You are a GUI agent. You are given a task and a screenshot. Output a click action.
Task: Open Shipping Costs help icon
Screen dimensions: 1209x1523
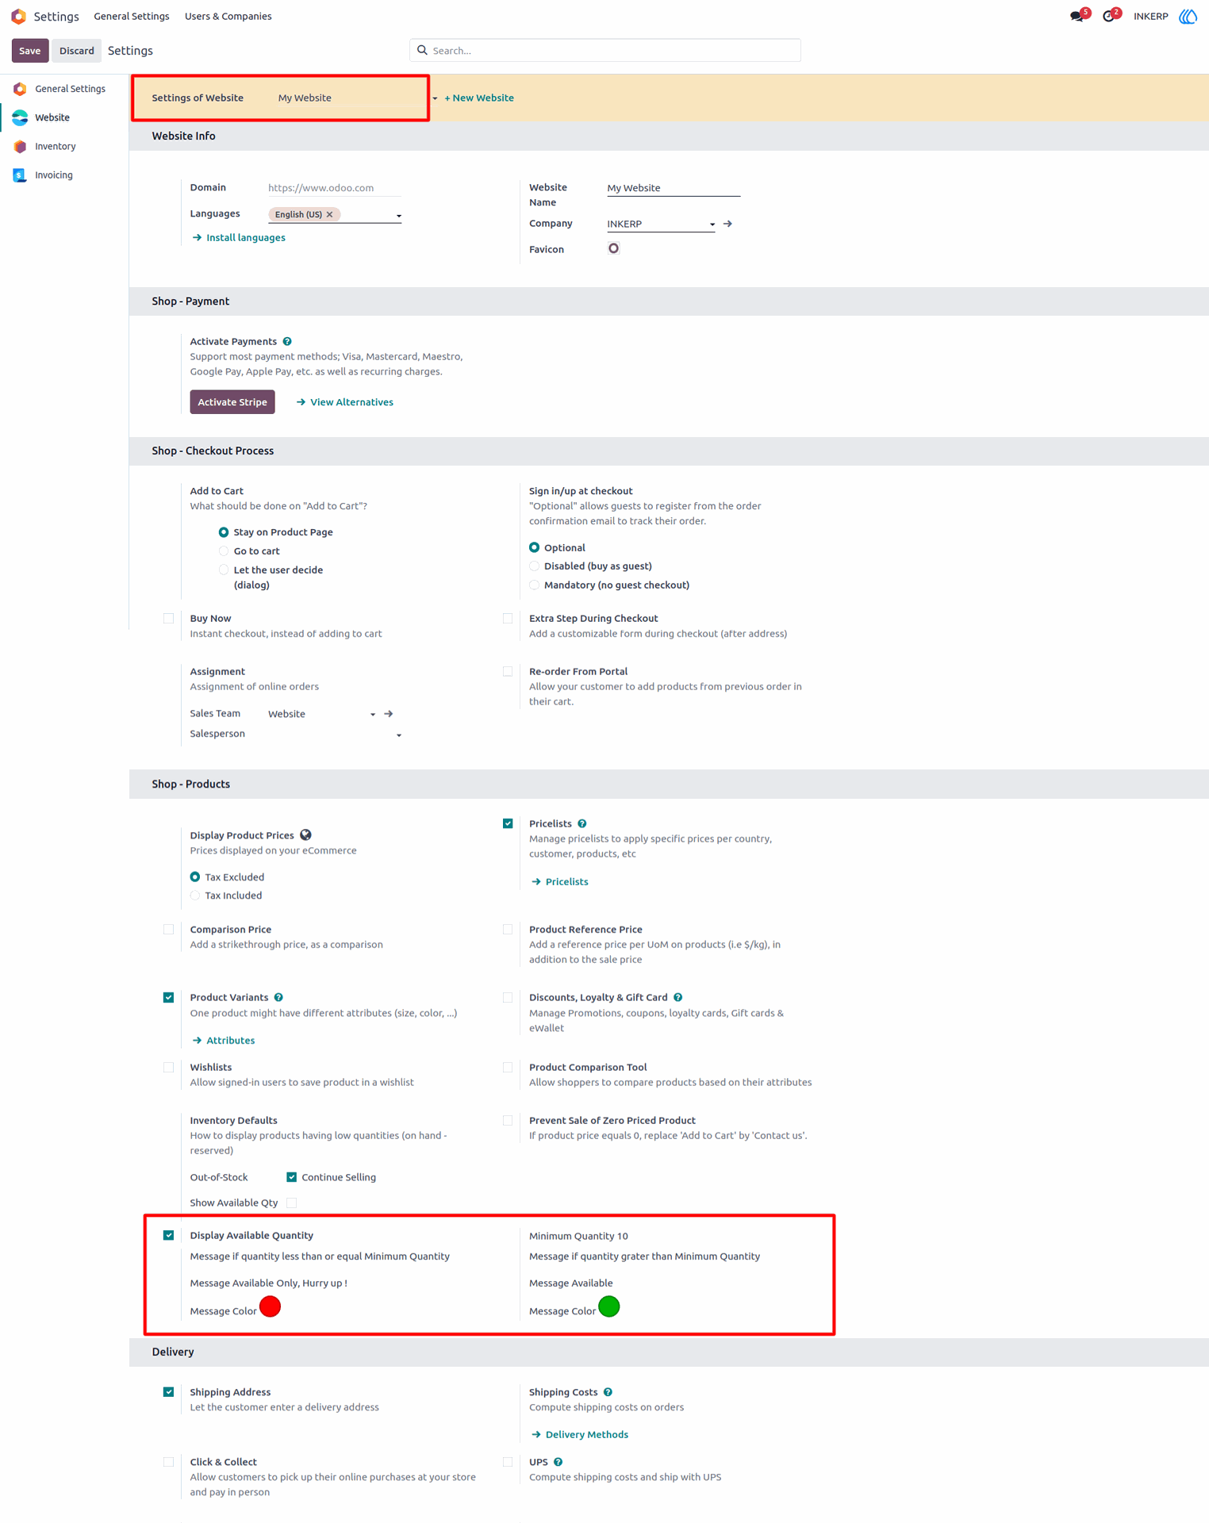pyautogui.click(x=608, y=1392)
